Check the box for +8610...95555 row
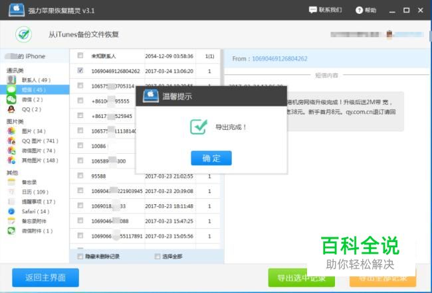 pos(80,101)
